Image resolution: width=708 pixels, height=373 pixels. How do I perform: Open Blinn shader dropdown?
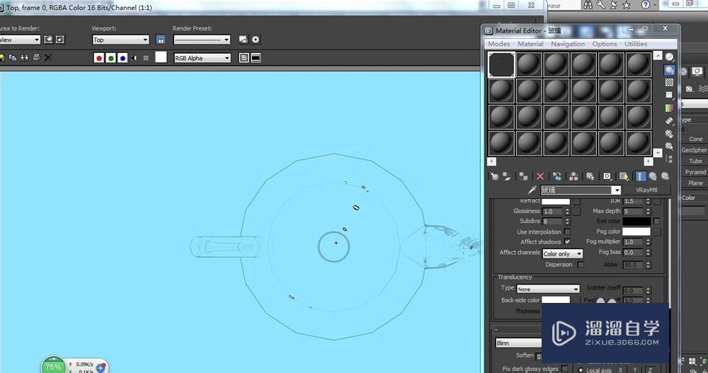pos(519,343)
